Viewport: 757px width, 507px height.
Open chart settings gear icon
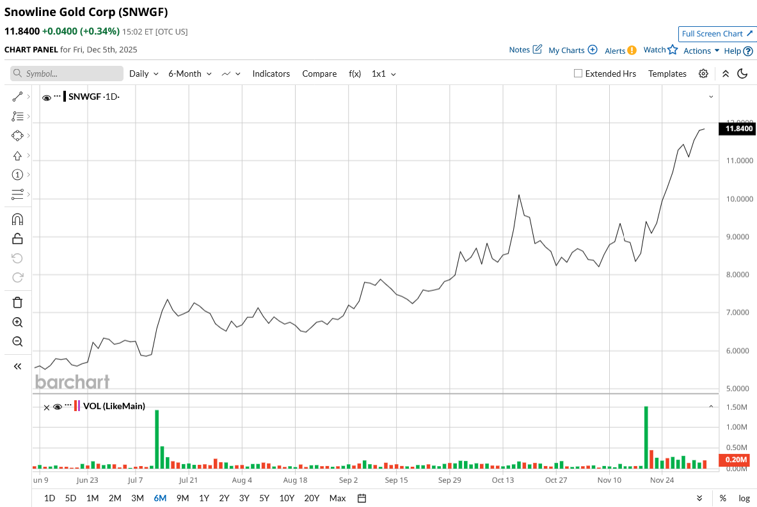pos(703,74)
